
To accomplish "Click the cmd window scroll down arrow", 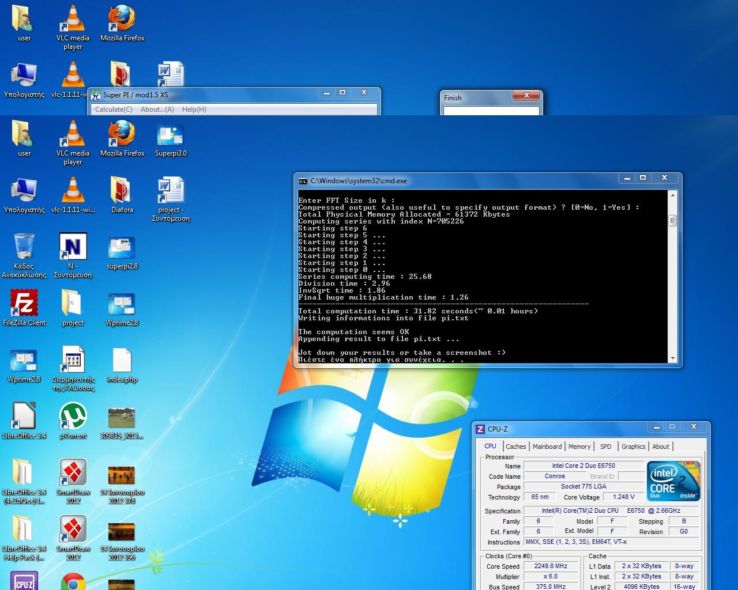I will 672,358.
